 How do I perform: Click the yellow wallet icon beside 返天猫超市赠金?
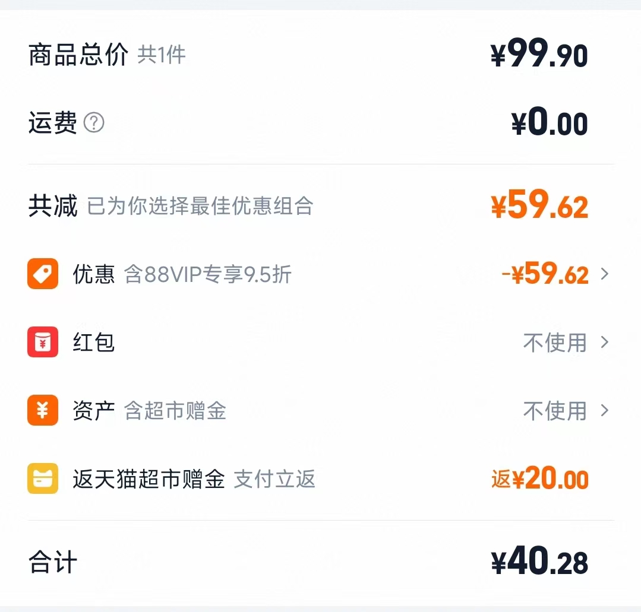42,479
